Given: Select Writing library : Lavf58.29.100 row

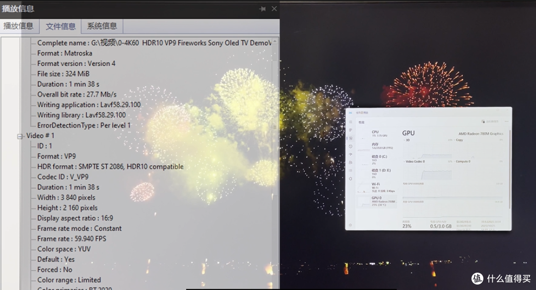Looking at the screenshot, I should click(81, 115).
